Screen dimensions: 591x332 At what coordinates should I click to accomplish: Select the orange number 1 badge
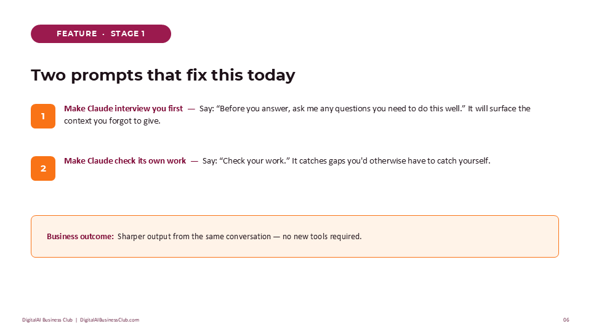click(x=43, y=116)
